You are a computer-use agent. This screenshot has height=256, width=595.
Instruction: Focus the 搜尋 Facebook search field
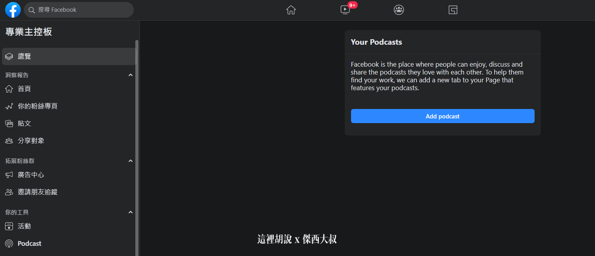79,10
